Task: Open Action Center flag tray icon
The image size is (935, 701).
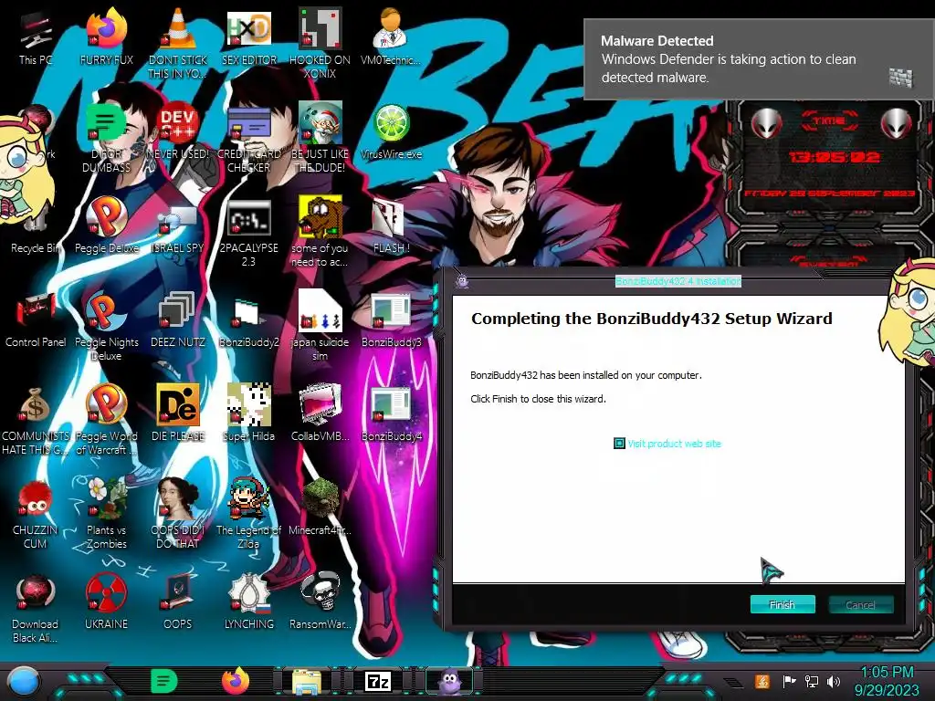Action: pyautogui.click(x=790, y=681)
